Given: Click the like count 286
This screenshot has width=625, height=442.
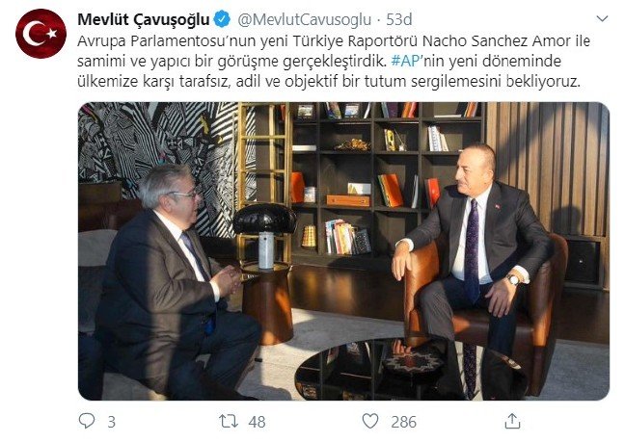Looking at the screenshot, I should click(x=403, y=422).
